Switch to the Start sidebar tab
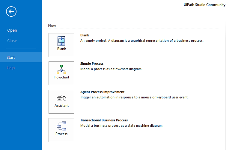 (x=21, y=57)
